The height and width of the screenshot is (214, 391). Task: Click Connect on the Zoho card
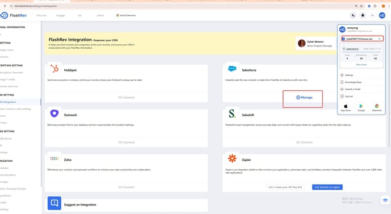[x=126, y=187]
